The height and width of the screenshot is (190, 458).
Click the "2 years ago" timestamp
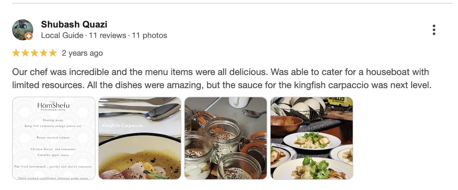(82, 53)
